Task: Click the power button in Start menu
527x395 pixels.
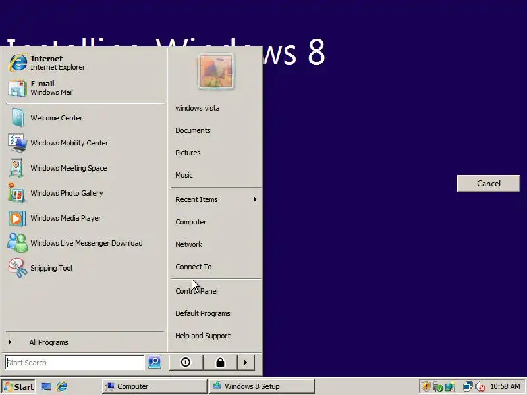Action: pos(186,363)
